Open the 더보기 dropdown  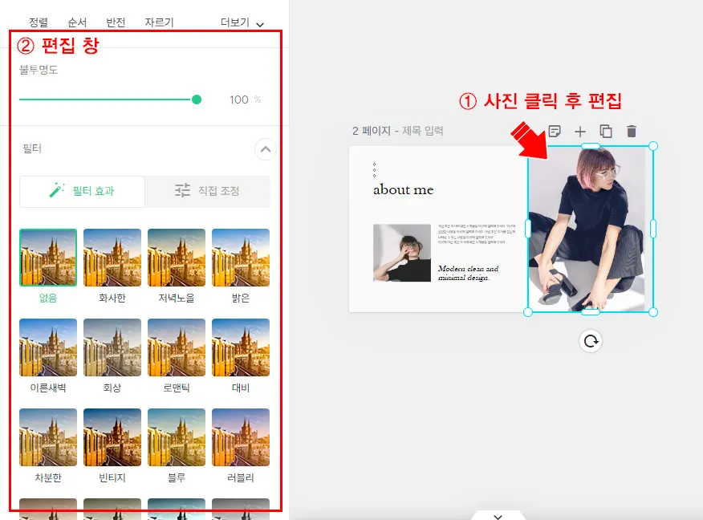click(x=242, y=22)
